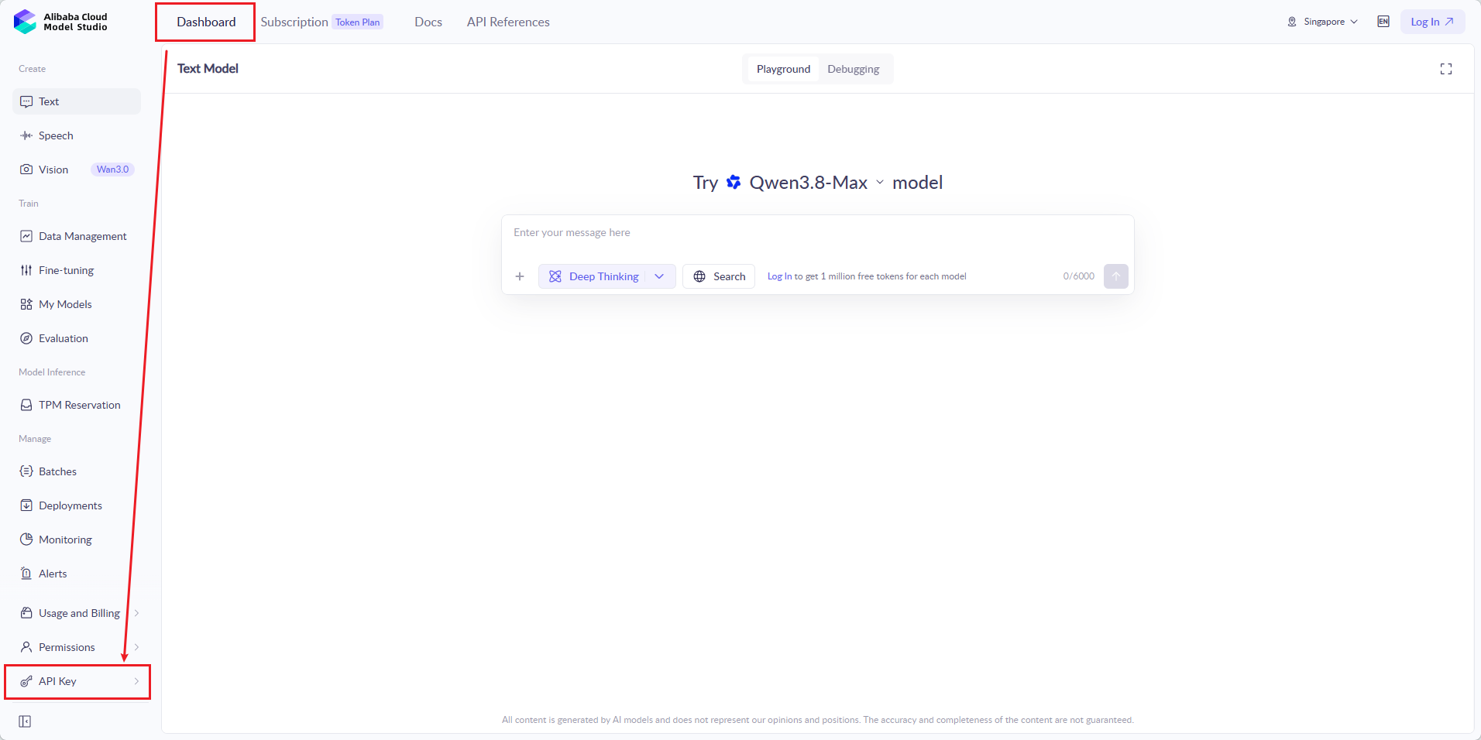Open Text in the Create section
Image resolution: width=1481 pixels, height=740 pixels.
77,101
